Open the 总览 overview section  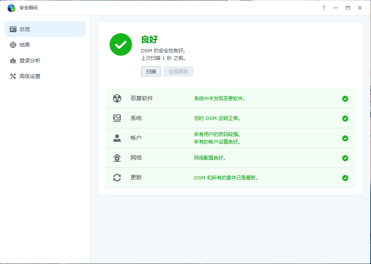(45, 29)
